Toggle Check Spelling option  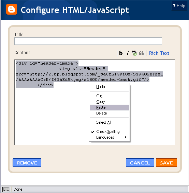(x=109, y=131)
